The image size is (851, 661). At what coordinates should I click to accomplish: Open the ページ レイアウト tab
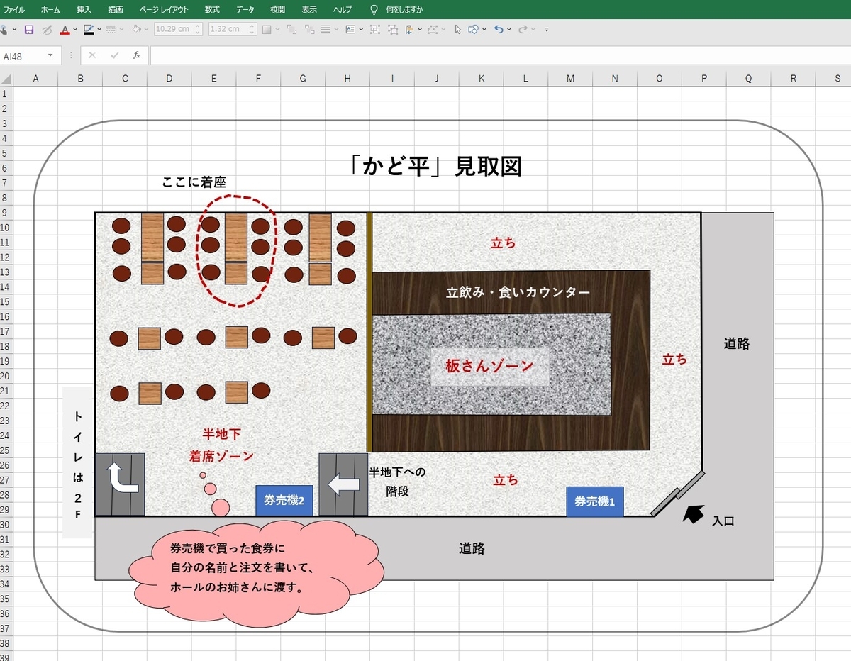click(164, 9)
